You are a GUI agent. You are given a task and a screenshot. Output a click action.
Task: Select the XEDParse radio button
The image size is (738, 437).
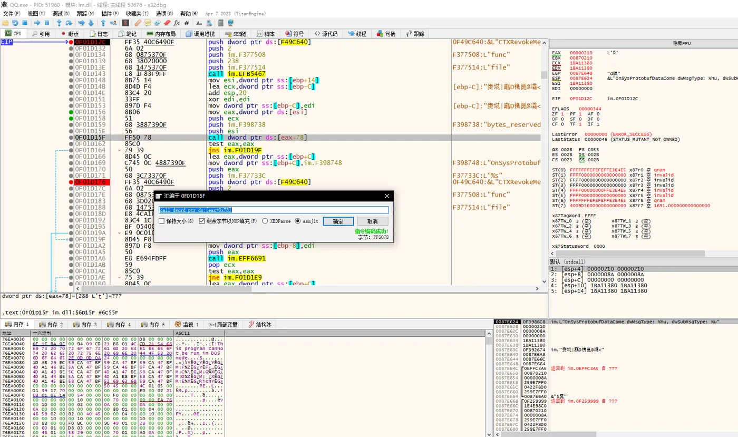tap(265, 221)
